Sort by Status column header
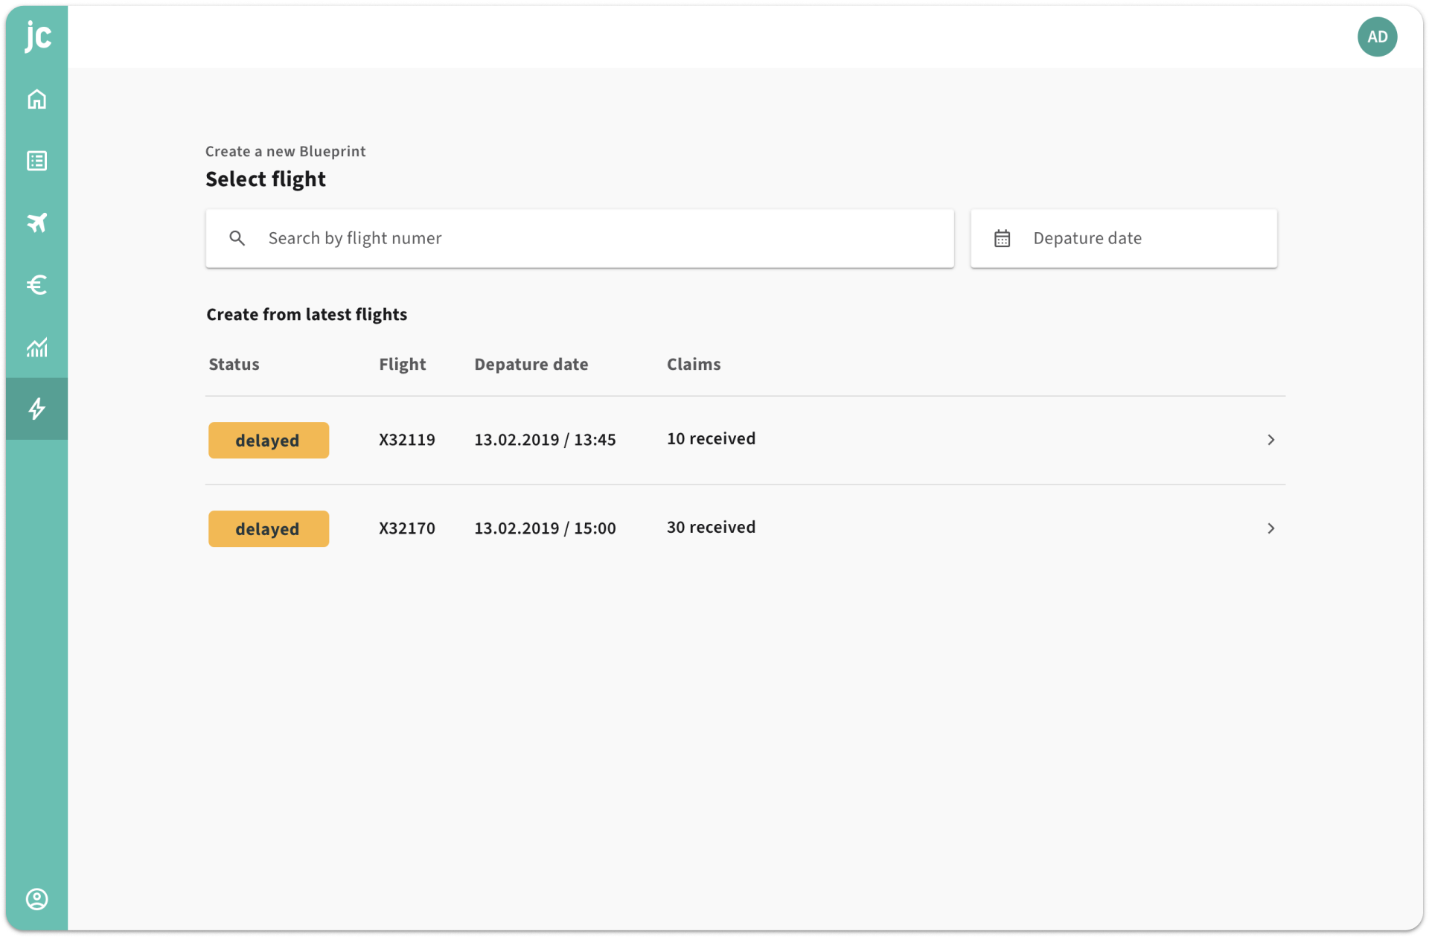Image resolution: width=1429 pixels, height=937 pixels. click(234, 365)
